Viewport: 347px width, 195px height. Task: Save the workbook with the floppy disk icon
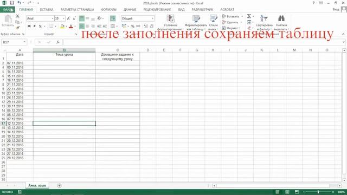pos(12,3)
